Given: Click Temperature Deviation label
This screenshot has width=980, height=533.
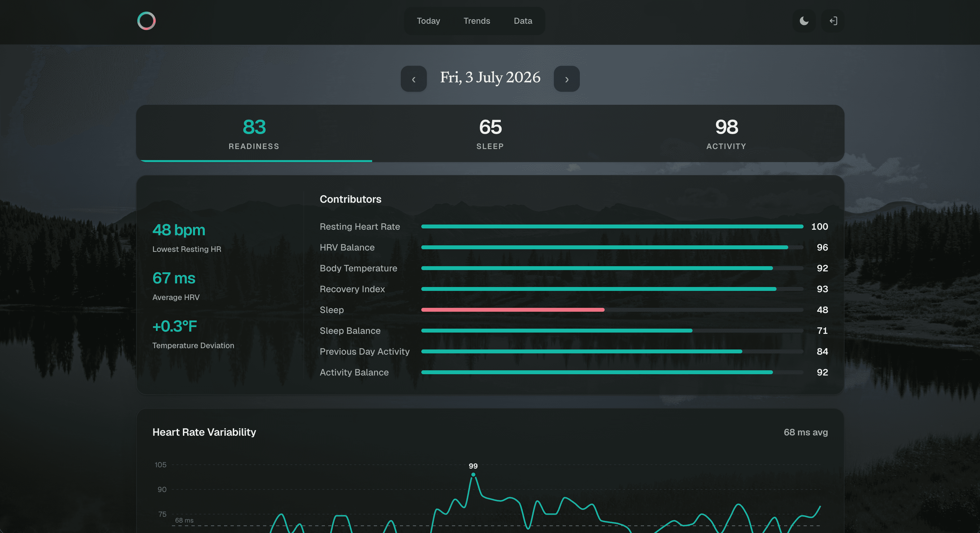Looking at the screenshot, I should pyautogui.click(x=193, y=346).
